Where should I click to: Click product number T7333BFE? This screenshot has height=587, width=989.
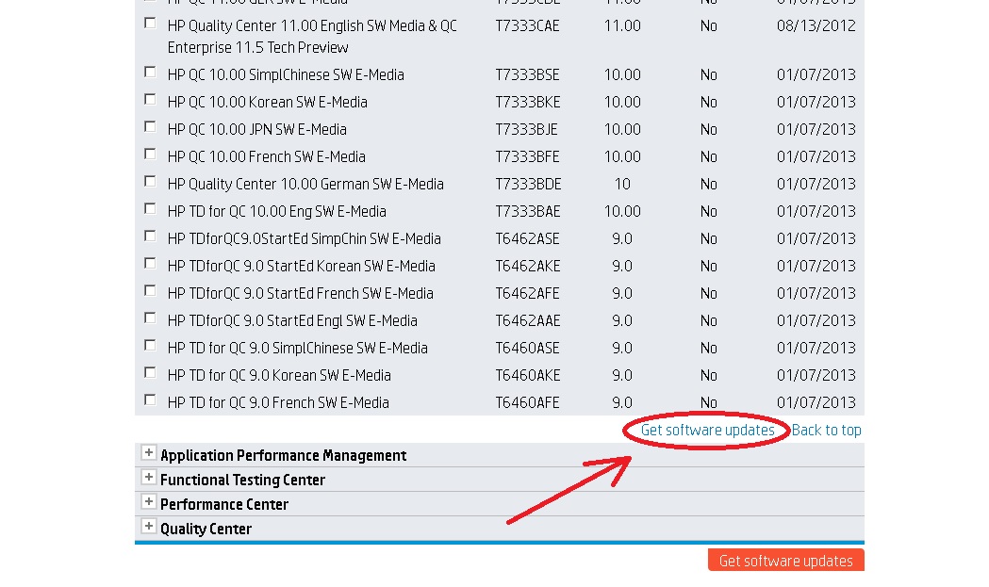click(527, 157)
